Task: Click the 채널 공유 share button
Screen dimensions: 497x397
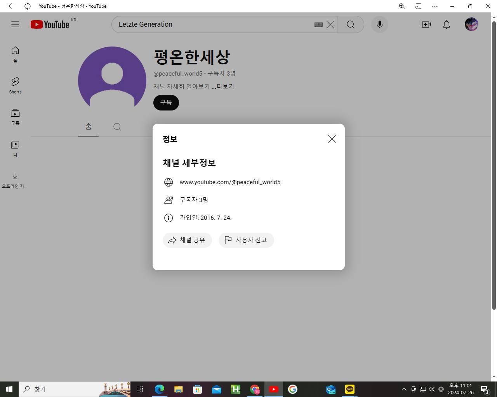Action: pos(187,240)
